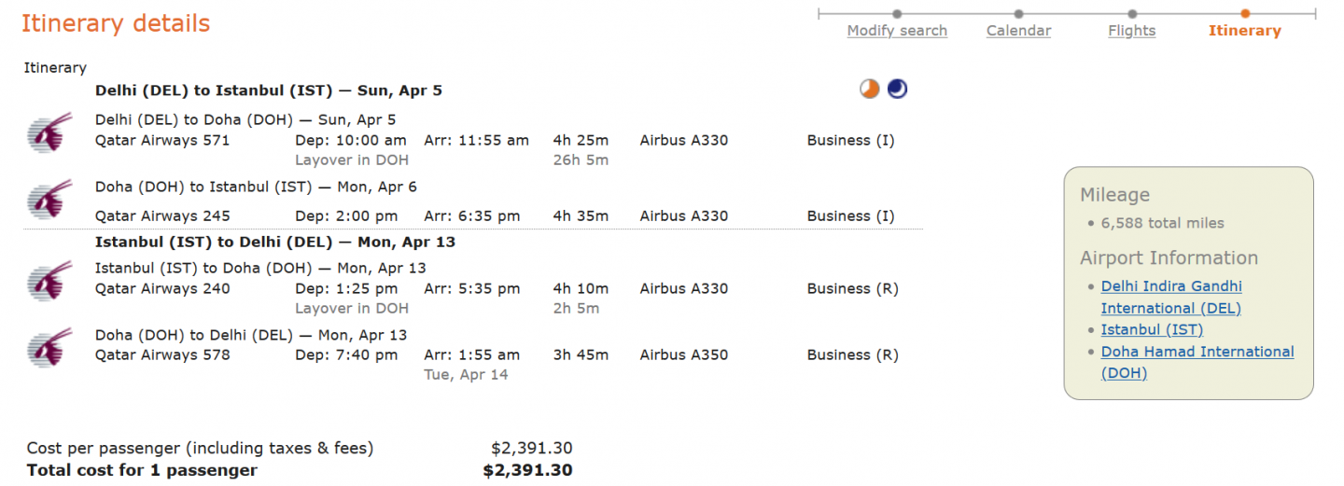The image size is (1344, 486).
Task: Open the Calendar step
Action: pyautogui.click(x=1018, y=31)
